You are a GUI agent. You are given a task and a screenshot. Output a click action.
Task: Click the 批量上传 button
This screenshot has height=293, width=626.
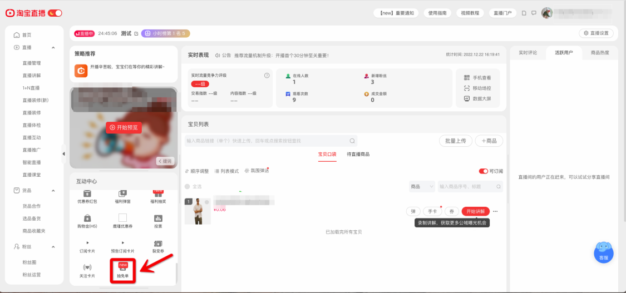tap(456, 141)
